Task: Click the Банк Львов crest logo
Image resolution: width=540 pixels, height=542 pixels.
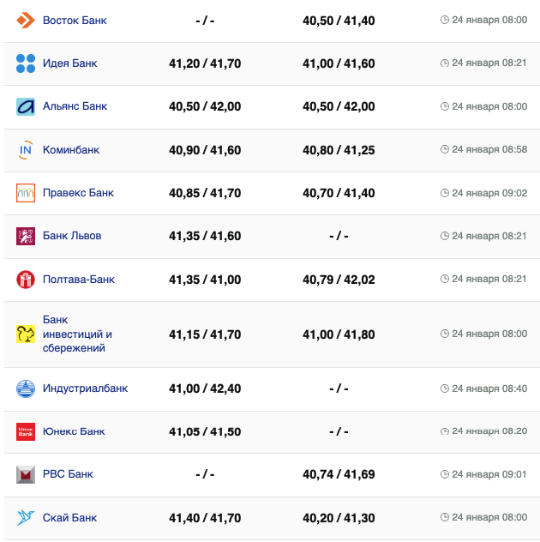Action: click(x=26, y=236)
